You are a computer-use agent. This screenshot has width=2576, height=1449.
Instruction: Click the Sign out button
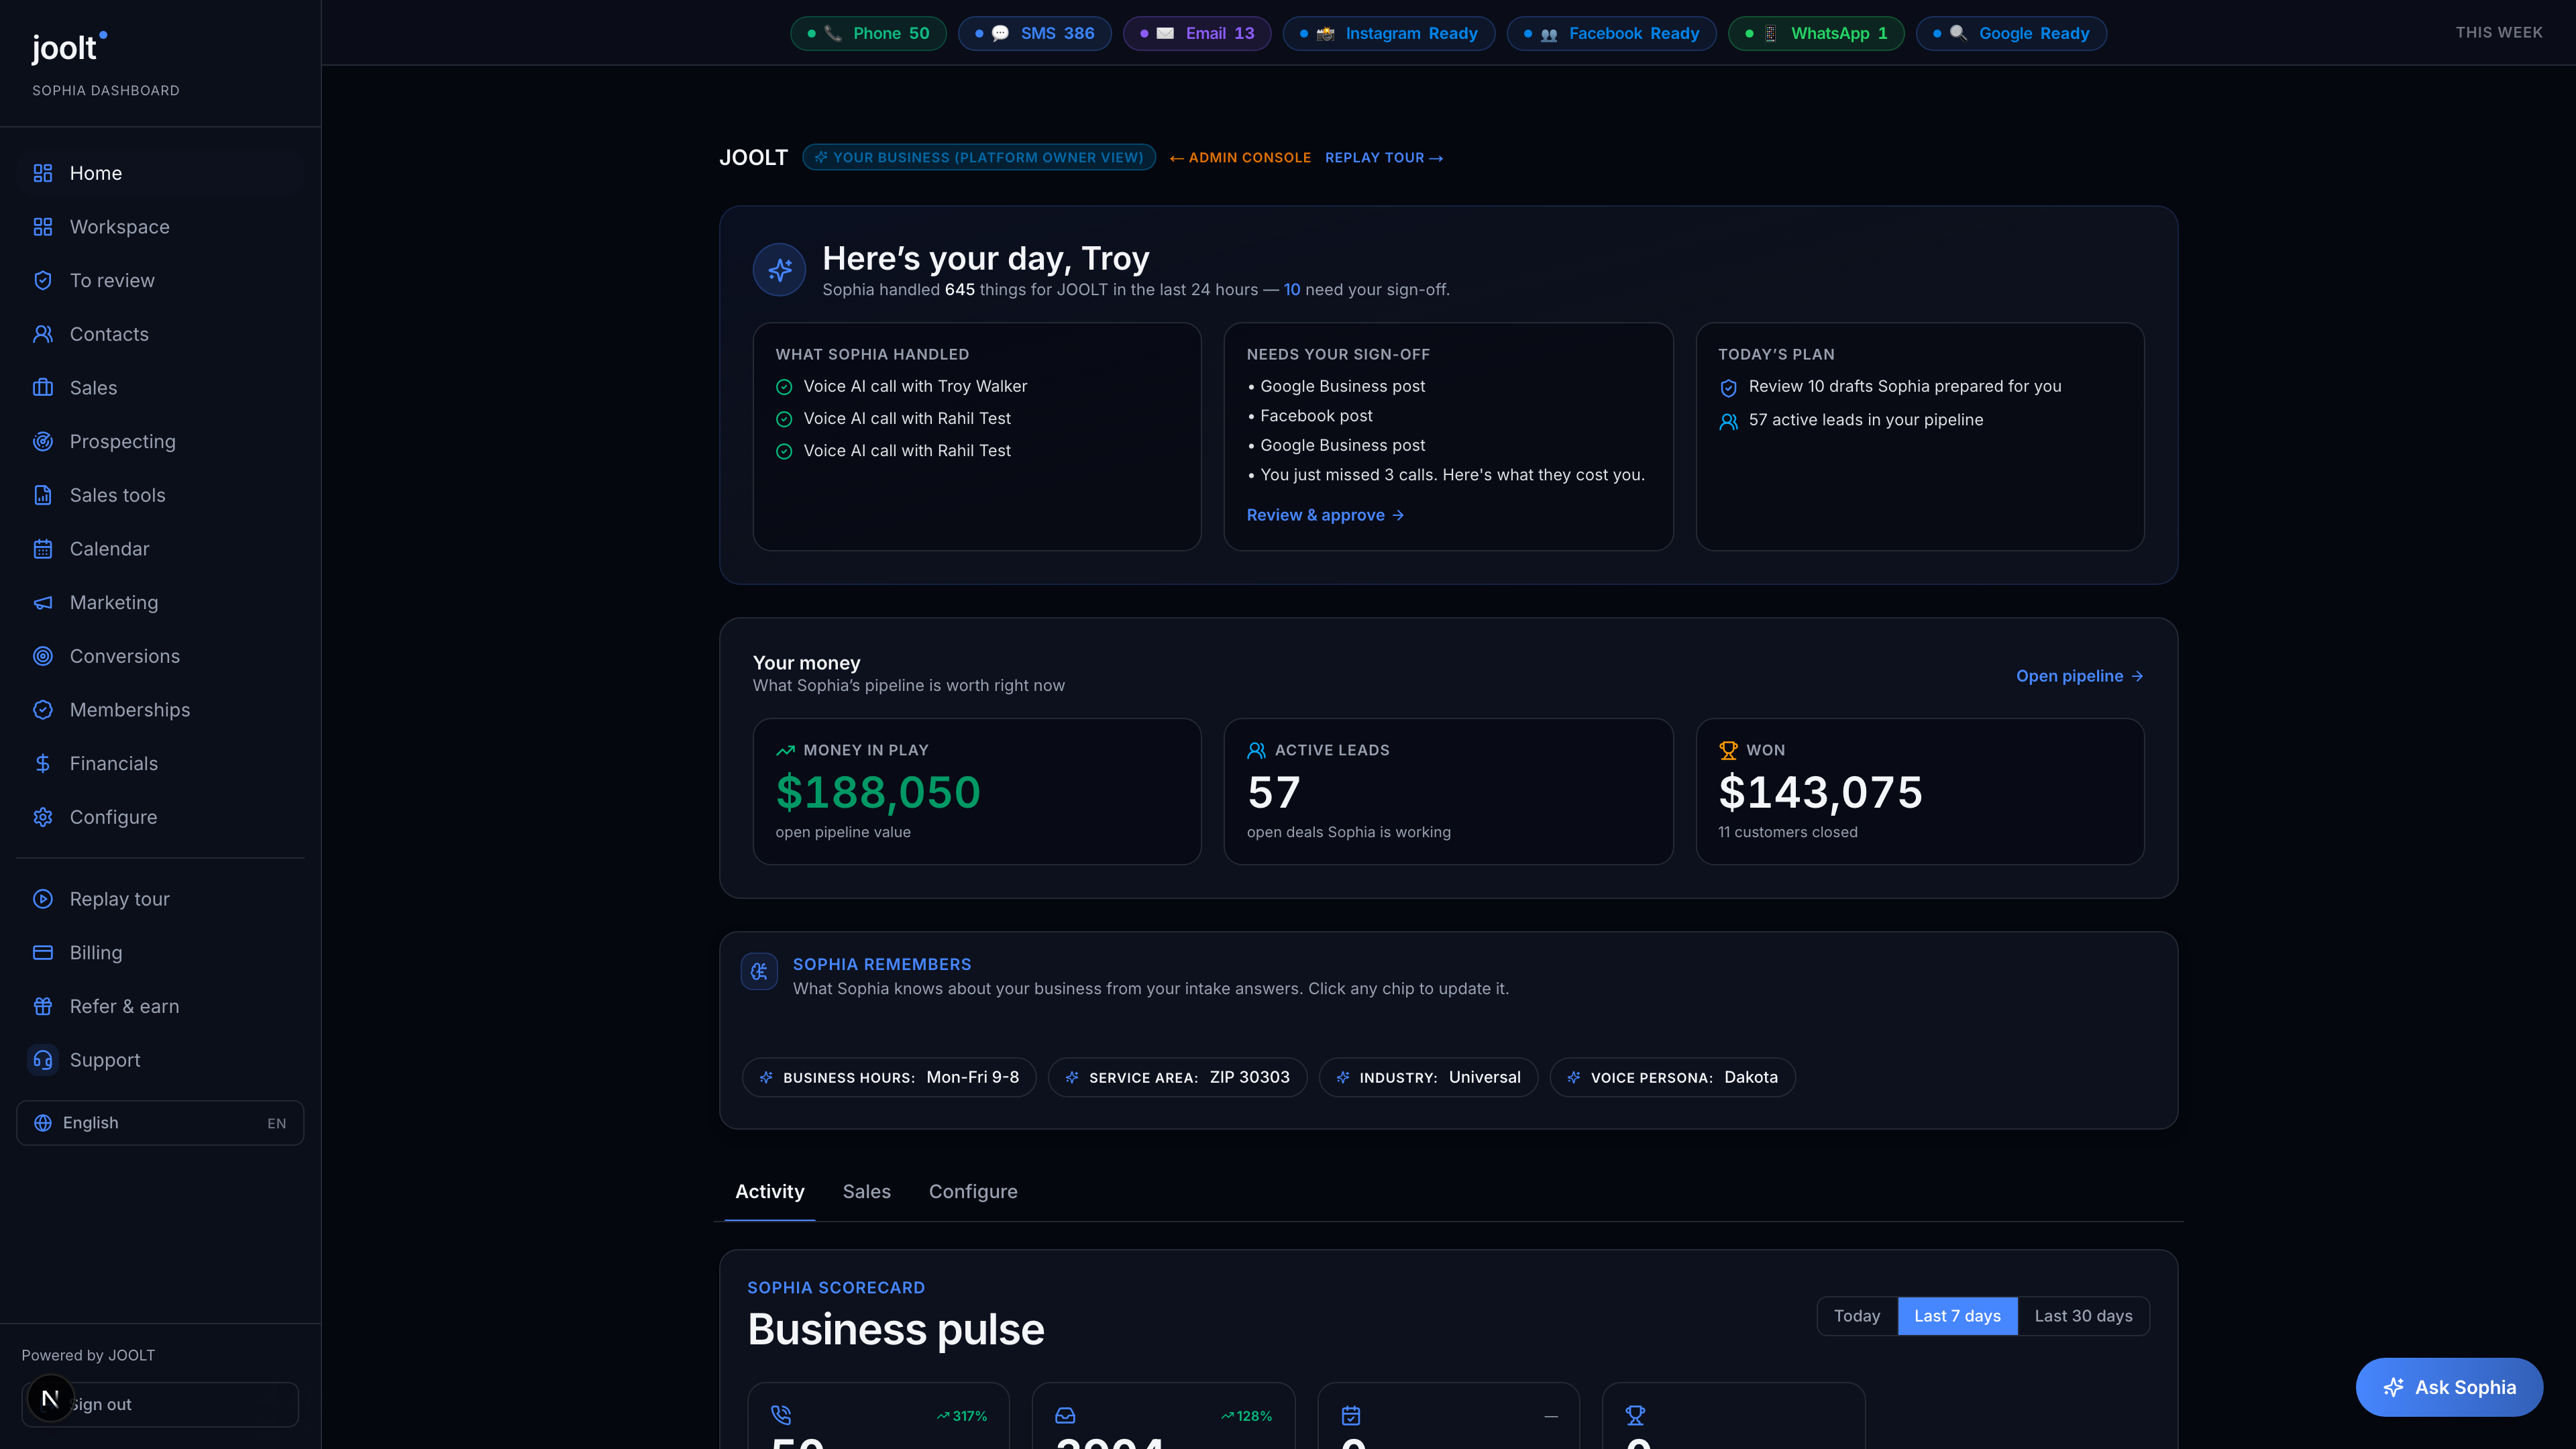(160, 1404)
